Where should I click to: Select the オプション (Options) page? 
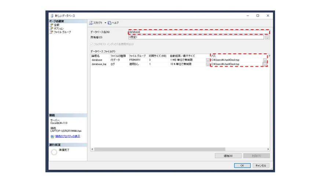pos(58,29)
